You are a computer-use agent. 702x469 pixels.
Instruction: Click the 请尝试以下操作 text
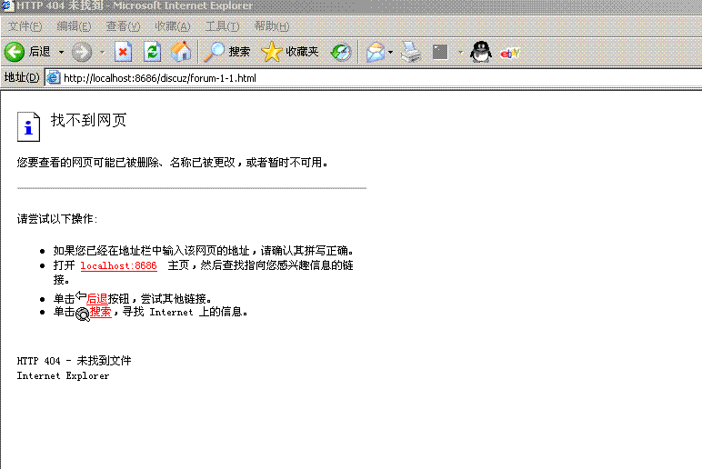click(57, 219)
